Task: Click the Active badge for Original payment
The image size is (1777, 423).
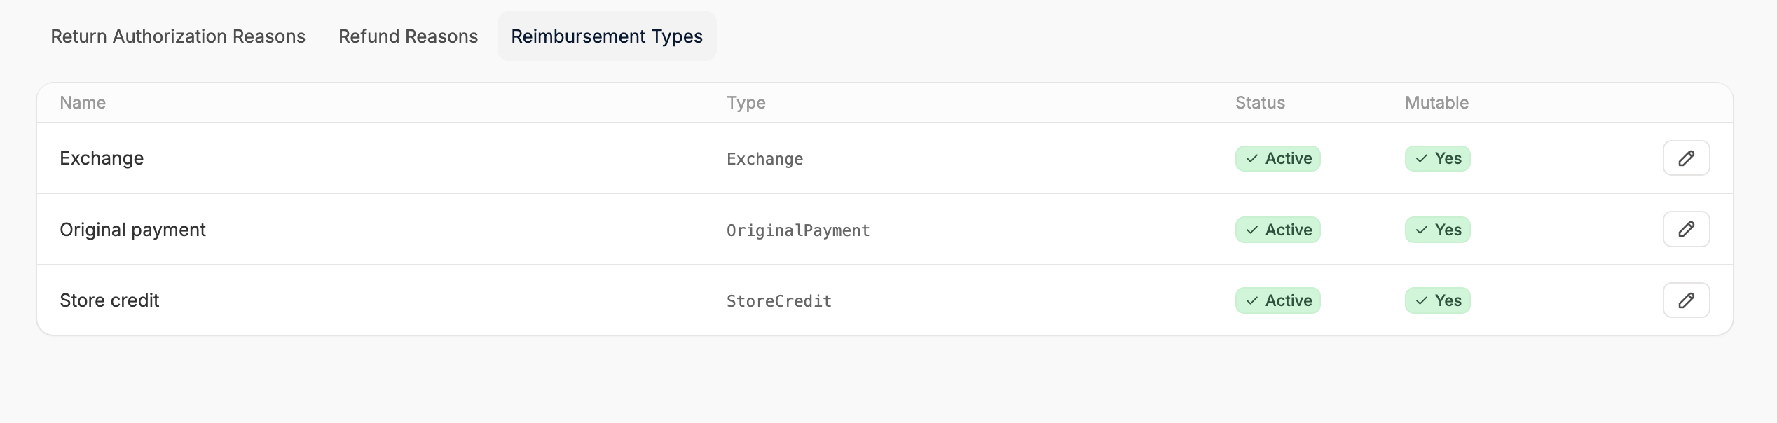Action: point(1277,230)
